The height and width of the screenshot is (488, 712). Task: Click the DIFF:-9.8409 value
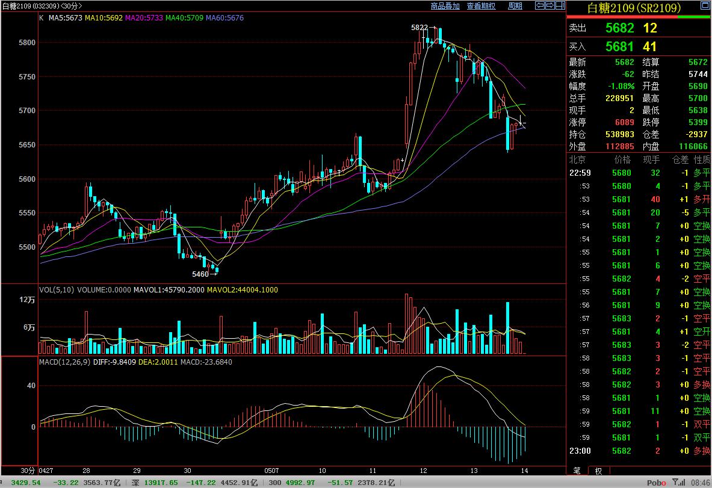click(x=114, y=362)
